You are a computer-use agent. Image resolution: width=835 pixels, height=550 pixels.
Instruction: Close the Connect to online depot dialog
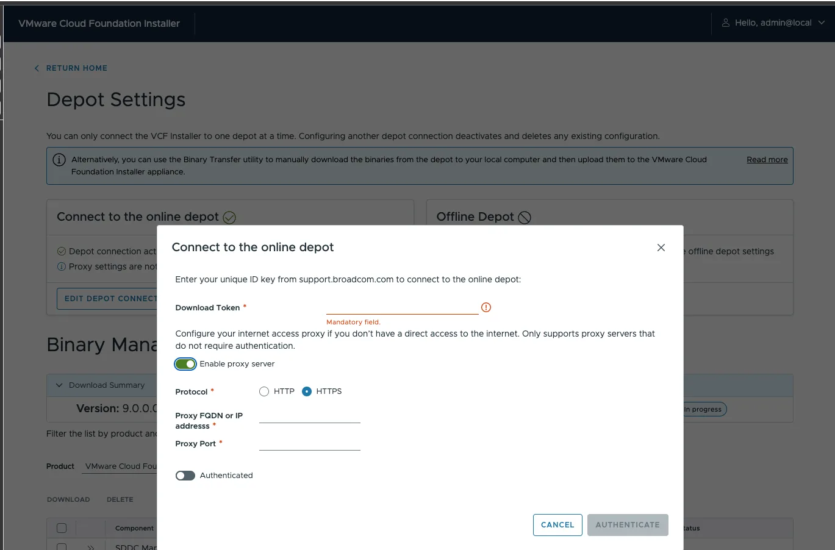tap(661, 248)
